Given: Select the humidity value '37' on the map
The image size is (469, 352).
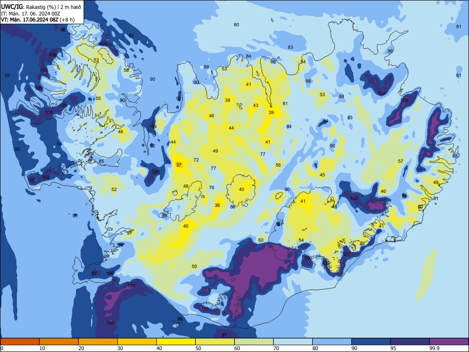Looking at the screenshot, I should pos(179,165).
